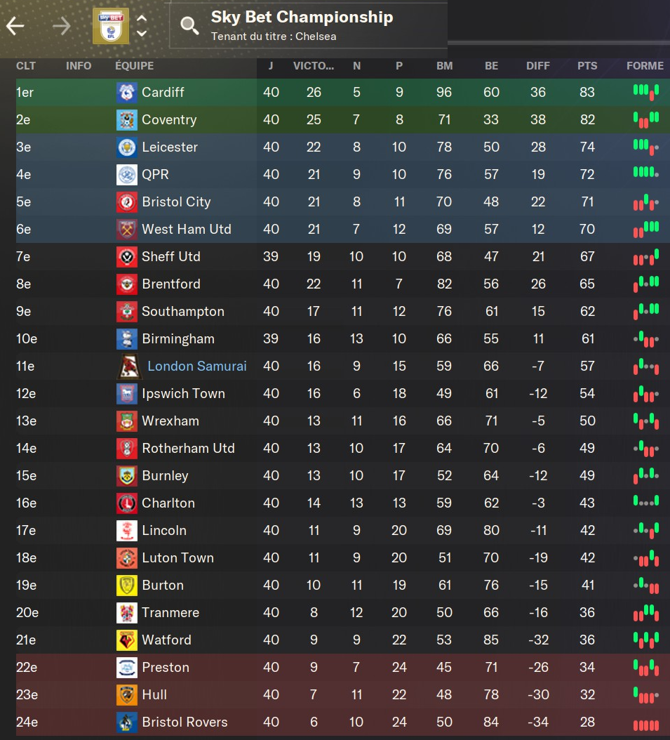
Task: Sort table by PTS column header
Action: (x=587, y=66)
